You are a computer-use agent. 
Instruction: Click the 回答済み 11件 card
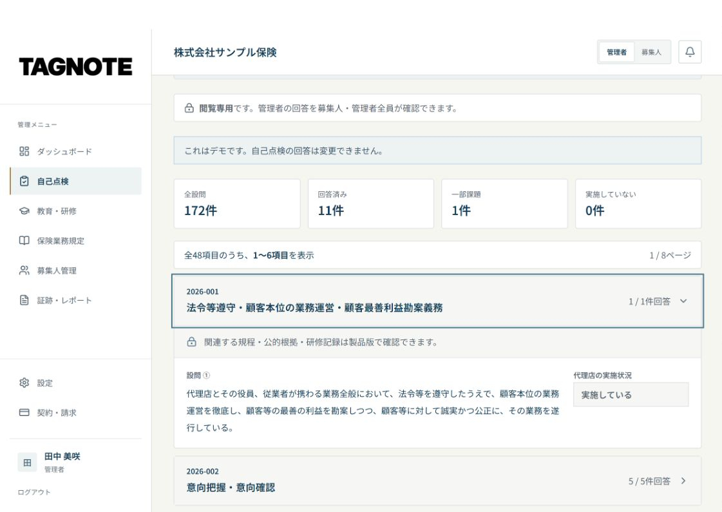371,204
